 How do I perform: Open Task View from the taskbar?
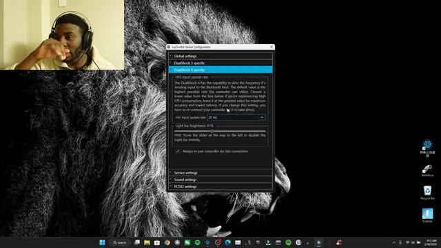coord(137,242)
